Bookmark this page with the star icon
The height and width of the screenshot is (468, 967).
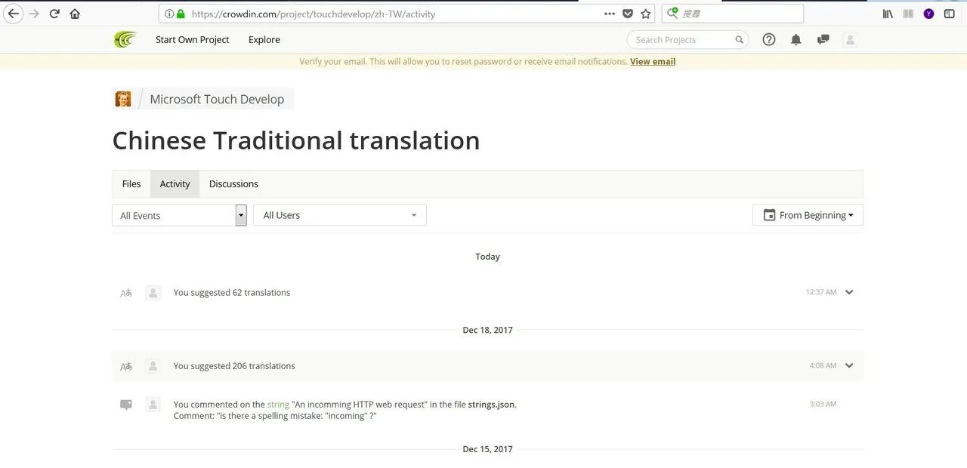(x=646, y=14)
